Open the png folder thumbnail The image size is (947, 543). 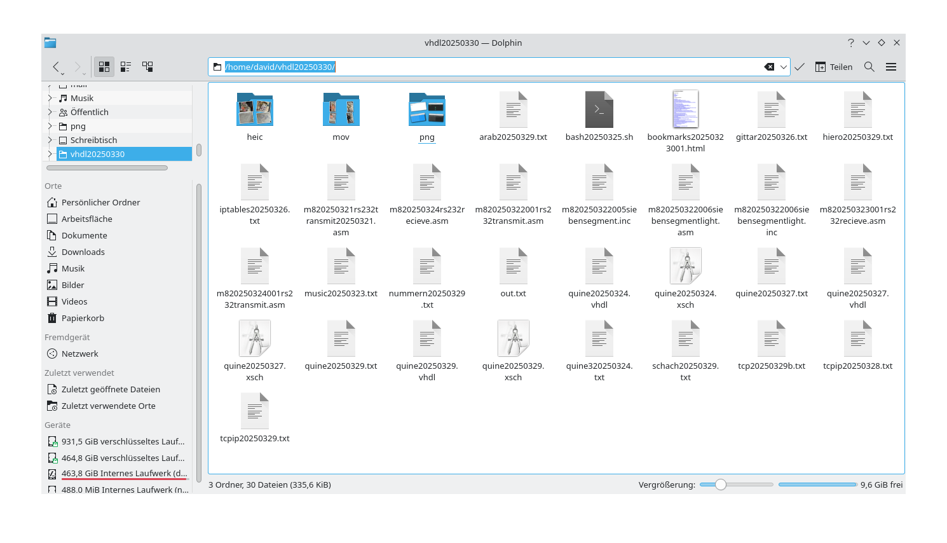[x=426, y=109]
